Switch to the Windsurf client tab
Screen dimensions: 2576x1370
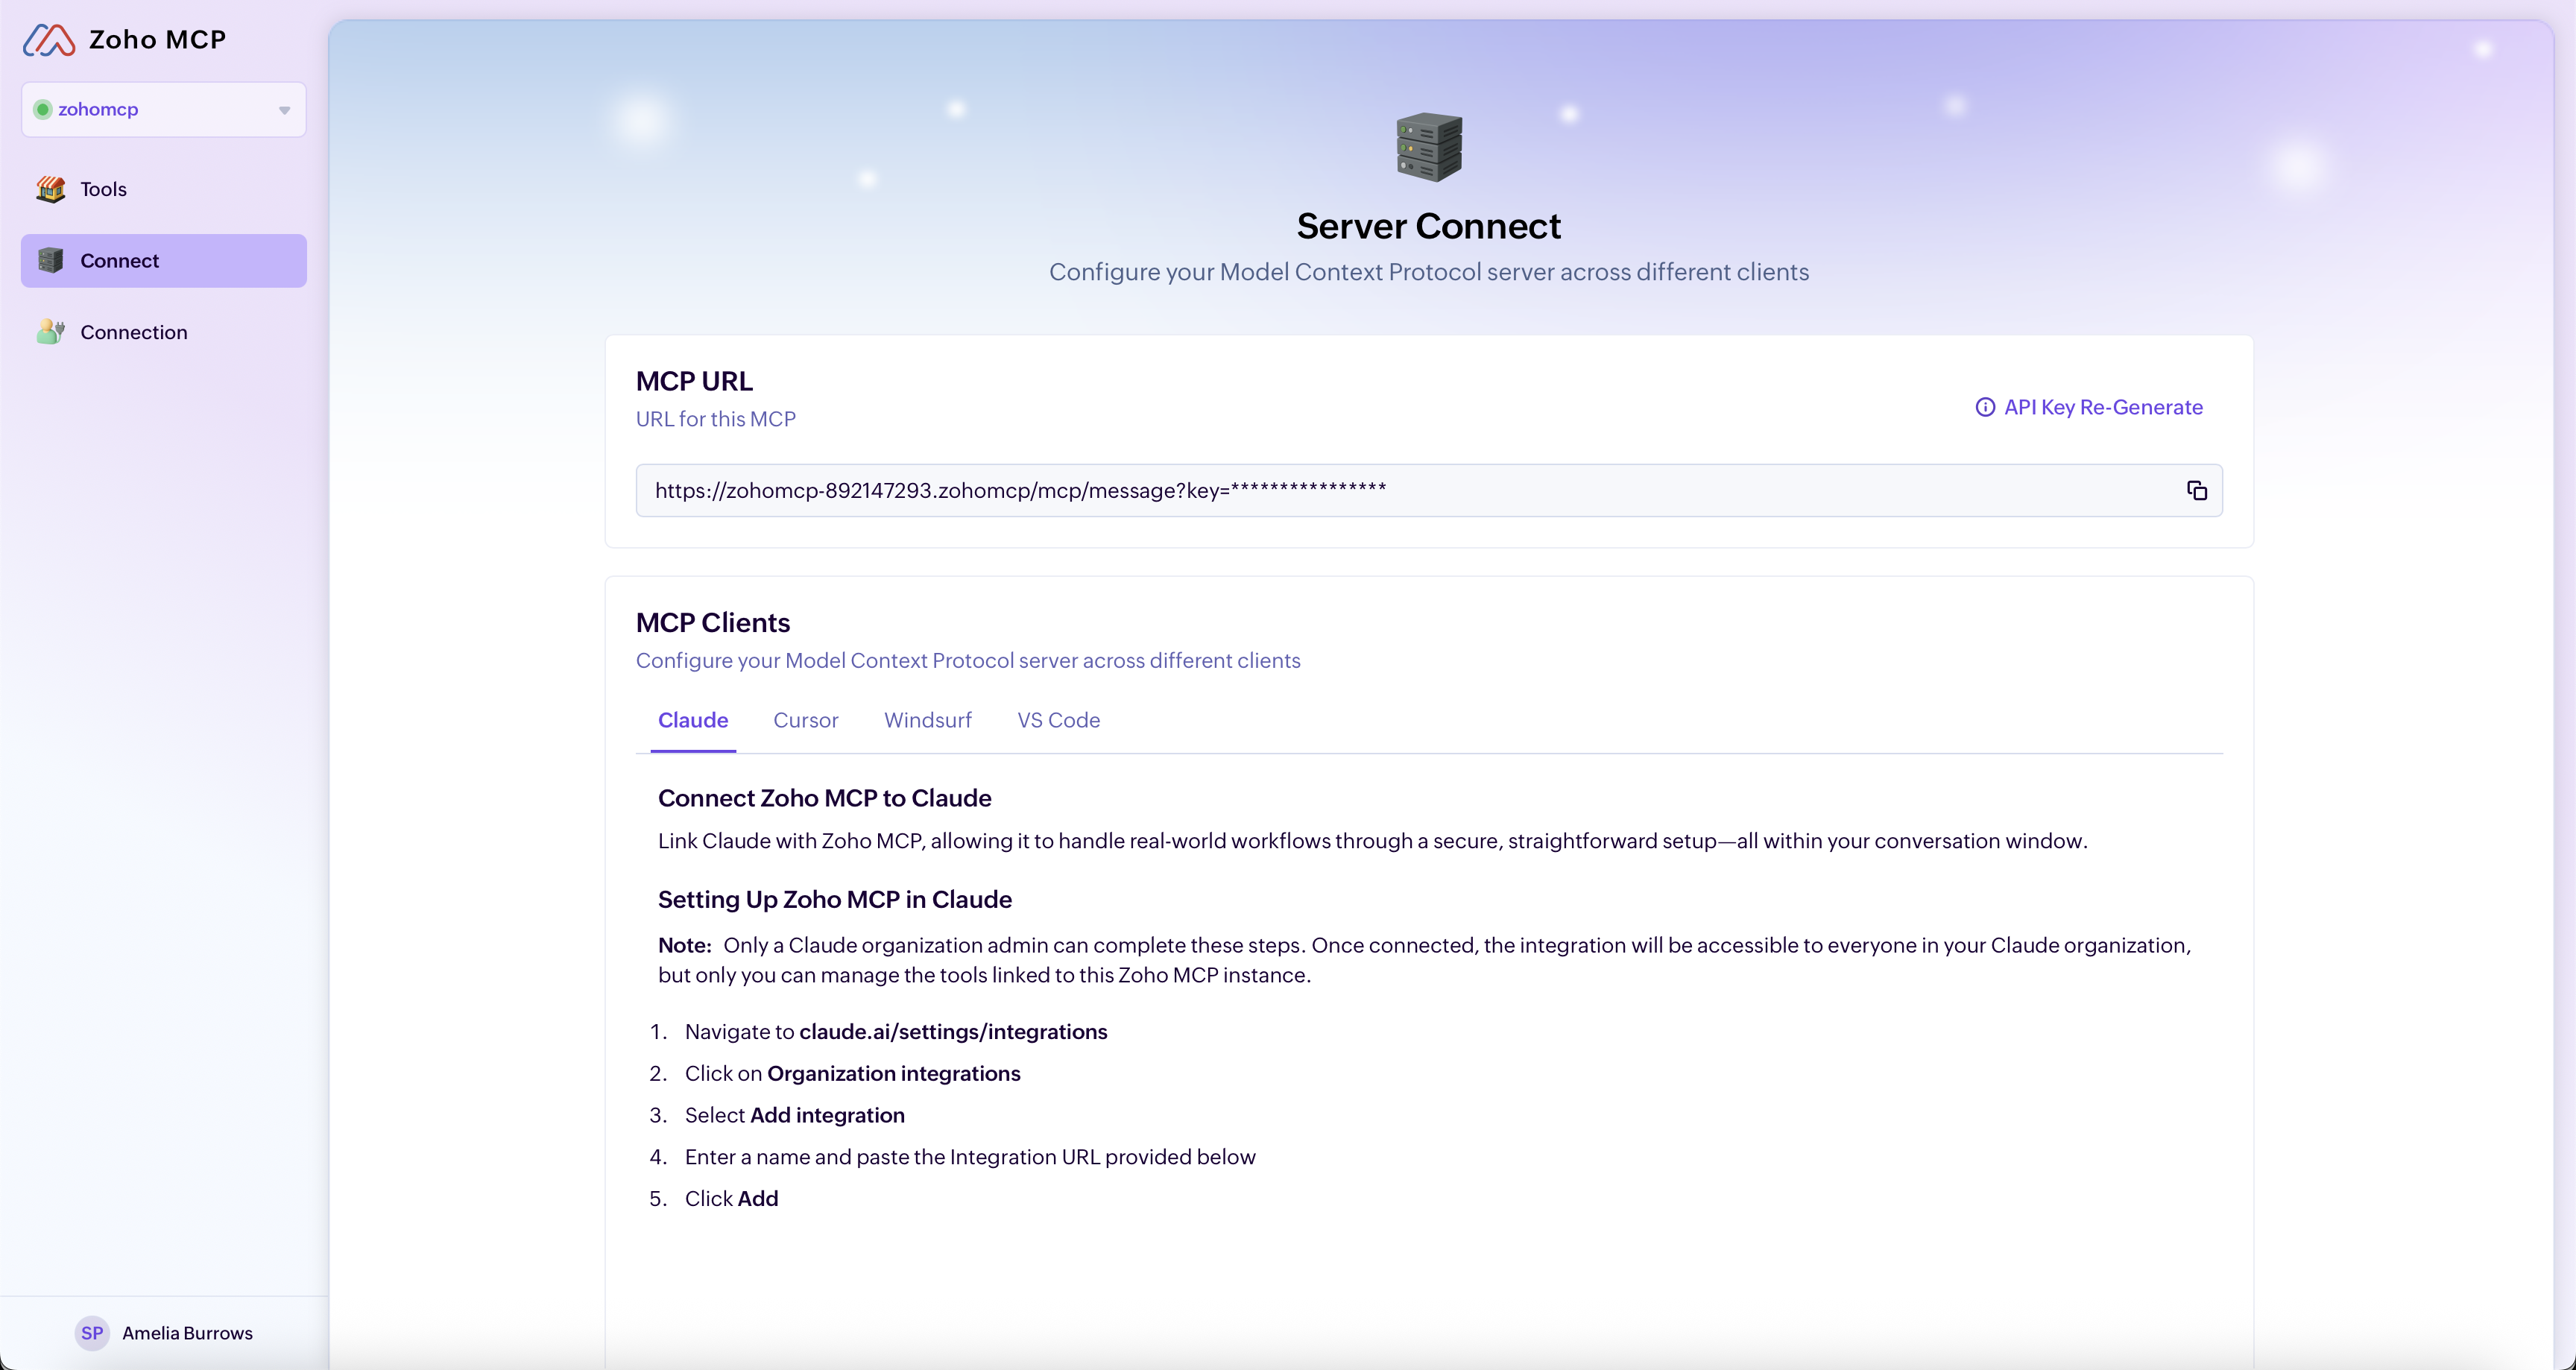pyautogui.click(x=927, y=721)
